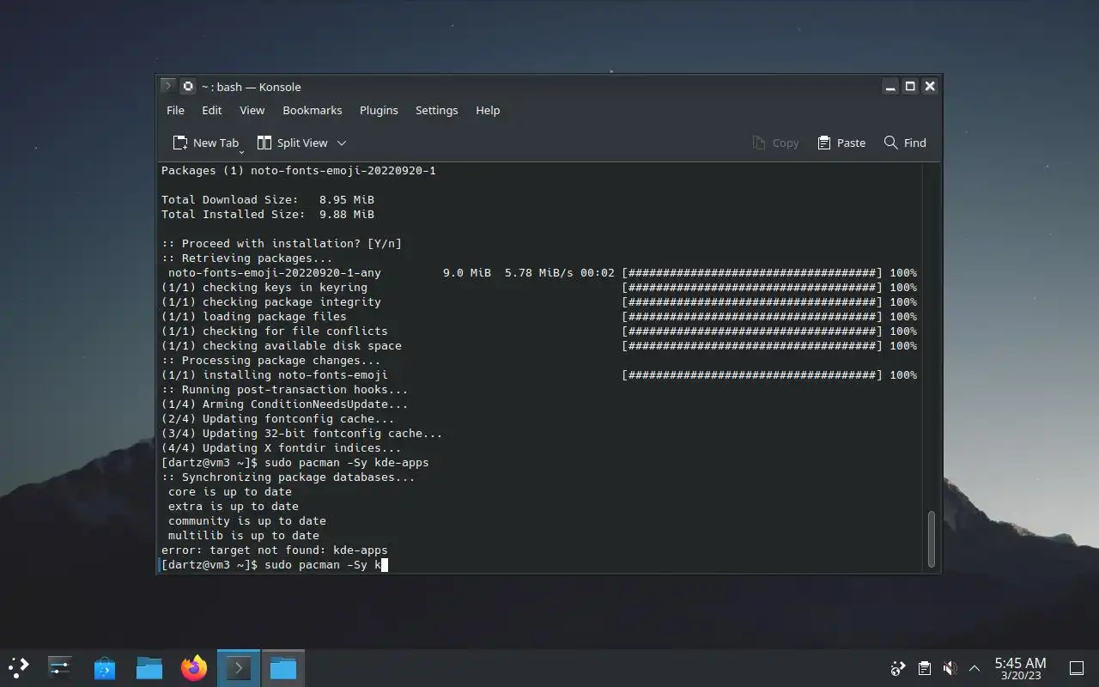The width and height of the screenshot is (1099, 687).
Task: Switch to the open Dolphin window
Action: coord(283,667)
